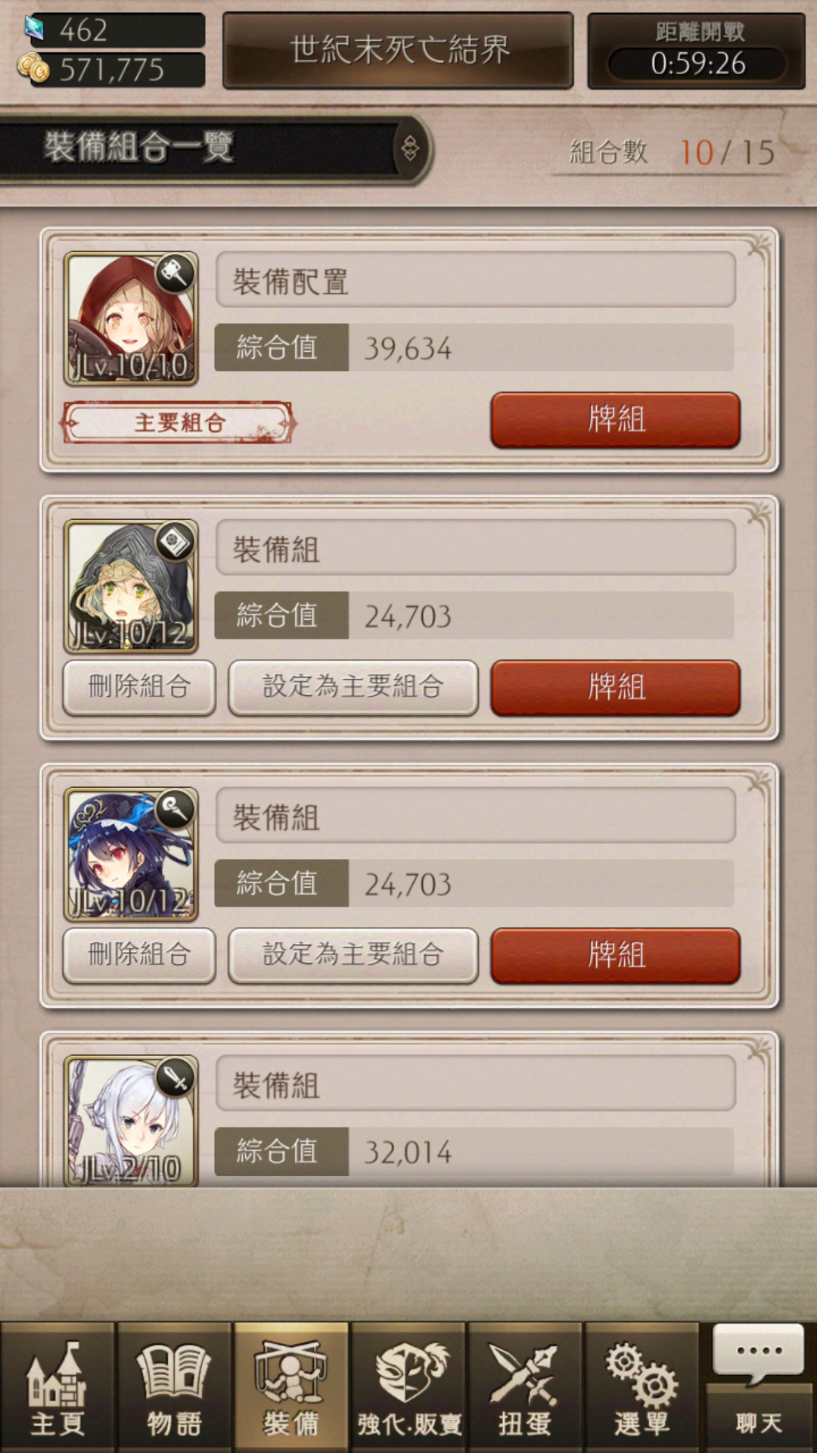Set green-eyed character set as 主要組合

(x=353, y=687)
